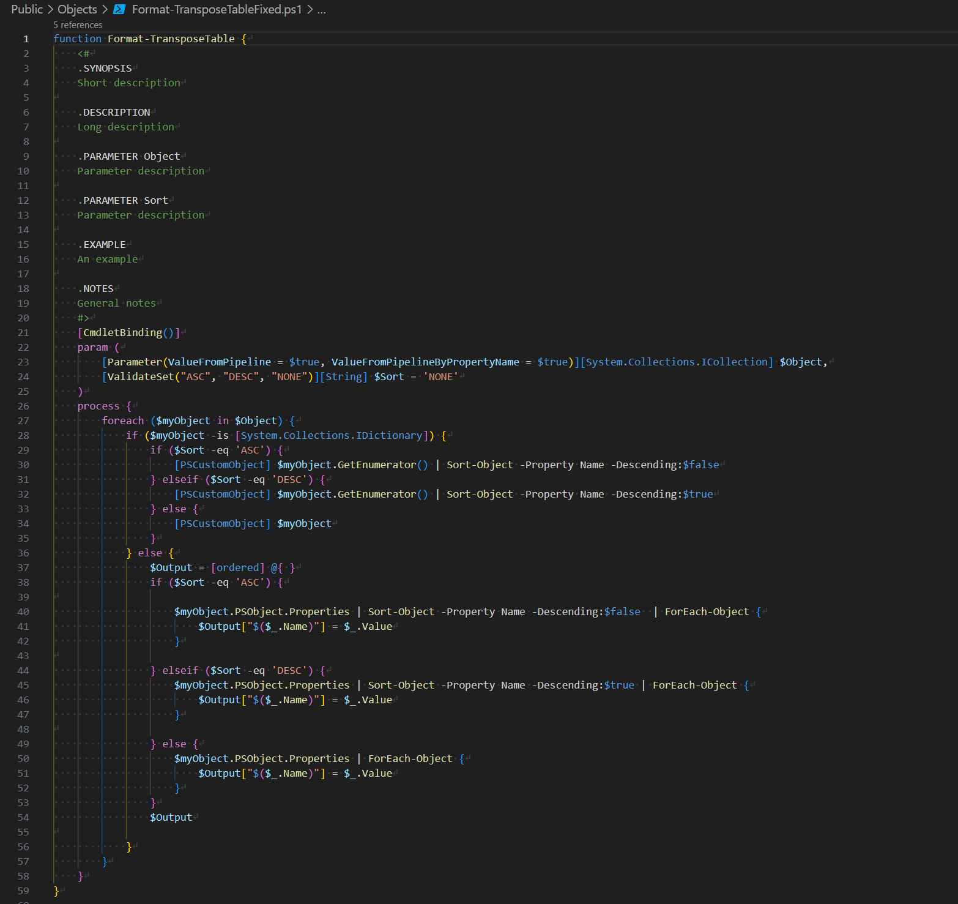The width and height of the screenshot is (958, 904).
Task: Click the foreach keyword on line 27
Action: pos(122,420)
